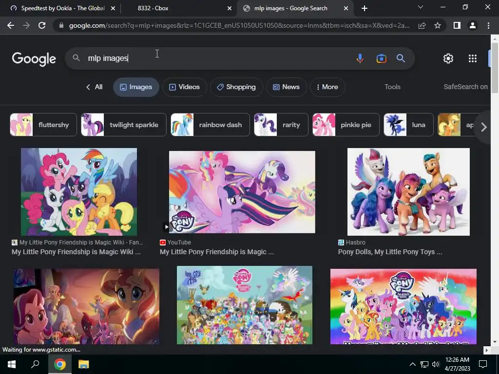Open Sunset Shimmer fan art thumbnail

[86, 306]
